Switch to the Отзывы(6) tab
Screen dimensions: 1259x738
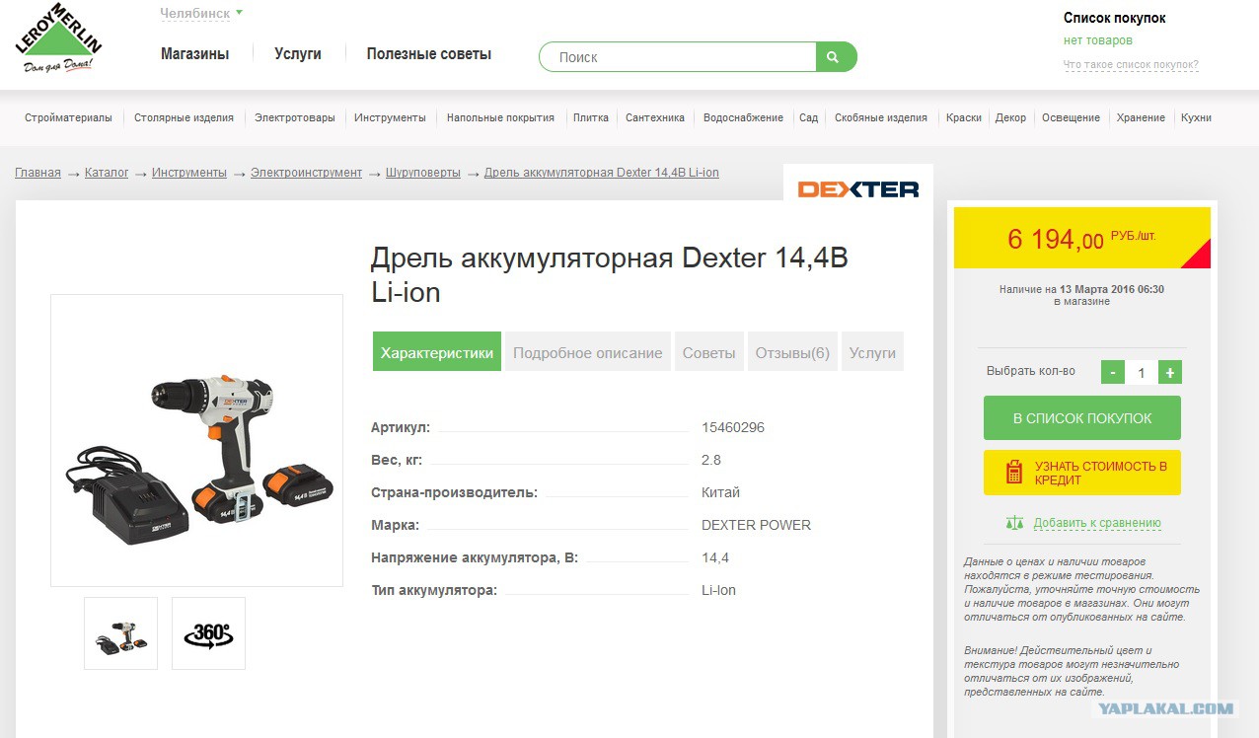tap(792, 352)
